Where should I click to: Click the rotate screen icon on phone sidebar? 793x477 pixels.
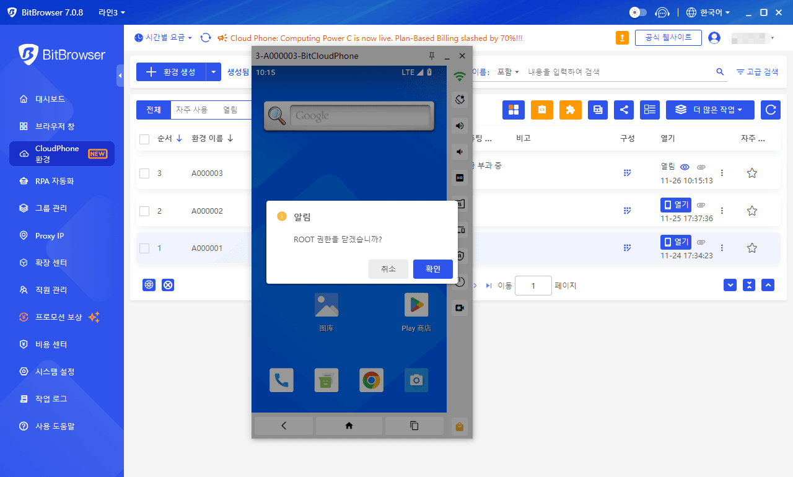[460, 99]
